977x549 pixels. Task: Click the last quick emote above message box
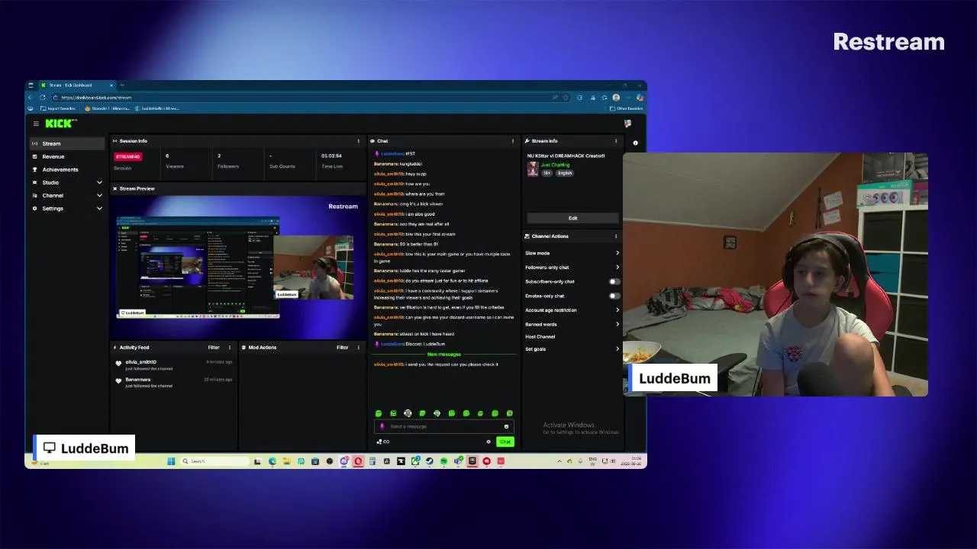510,413
